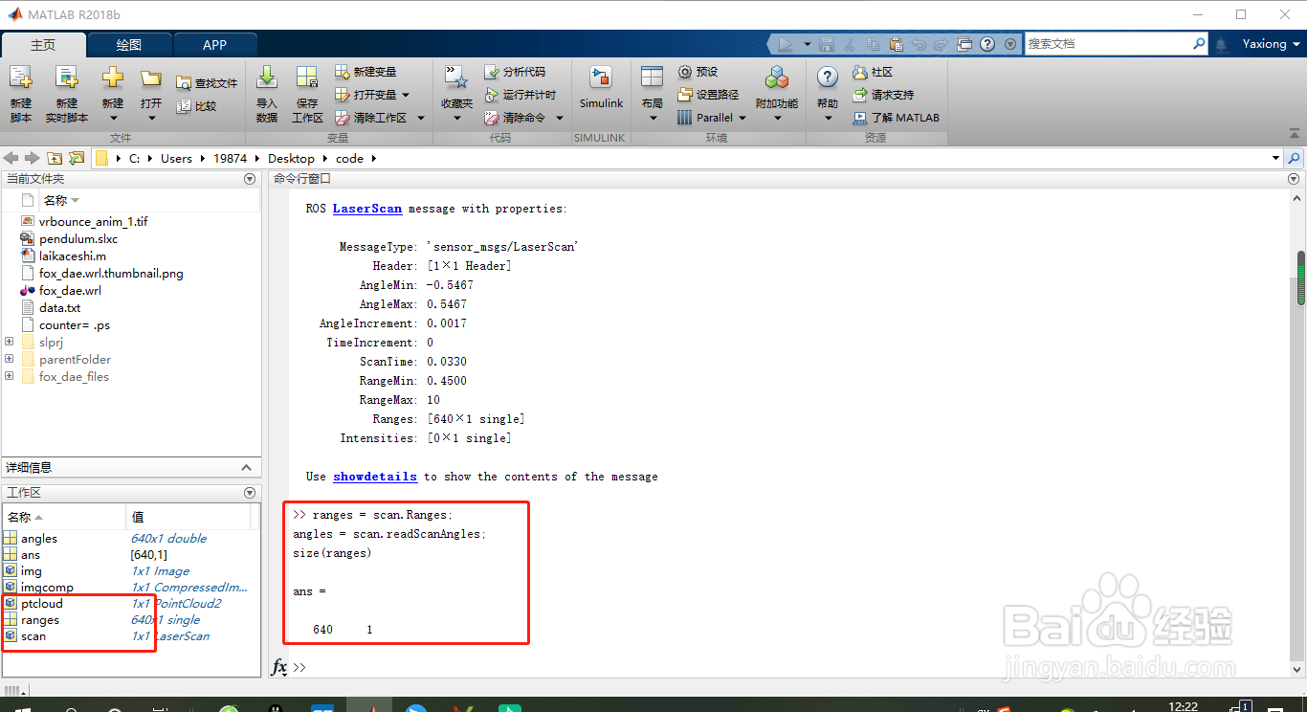
Task: Expand the fox_dae_files folder node
Action: pos(10,376)
